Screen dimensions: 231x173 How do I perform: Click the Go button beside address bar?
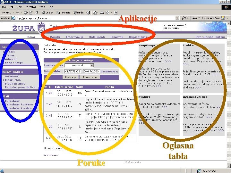click(185, 18)
